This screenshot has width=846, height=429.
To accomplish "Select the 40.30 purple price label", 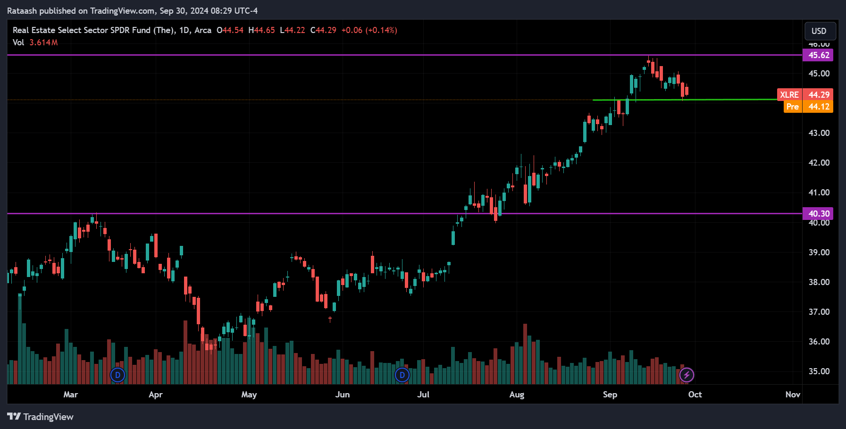I will coord(818,214).
